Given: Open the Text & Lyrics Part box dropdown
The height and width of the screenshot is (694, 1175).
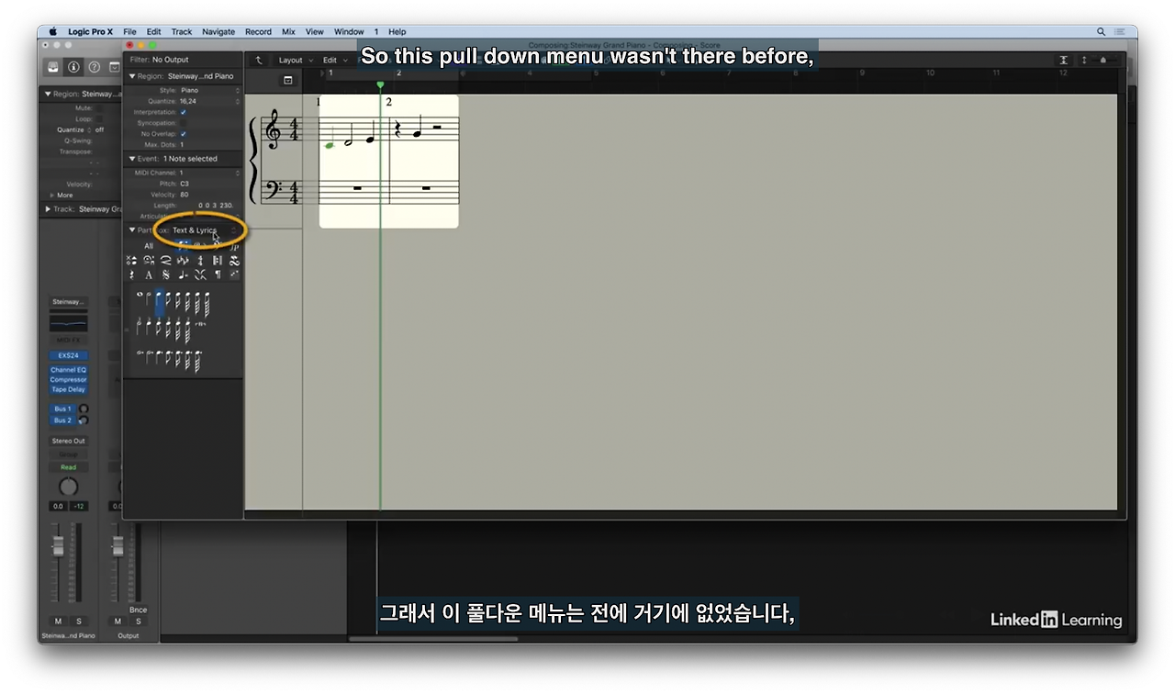Looking at the screenshot, I should click(206, 230).
